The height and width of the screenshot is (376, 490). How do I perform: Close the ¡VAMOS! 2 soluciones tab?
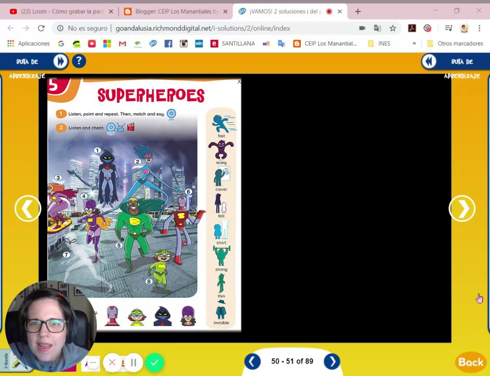tap(340, 11)
